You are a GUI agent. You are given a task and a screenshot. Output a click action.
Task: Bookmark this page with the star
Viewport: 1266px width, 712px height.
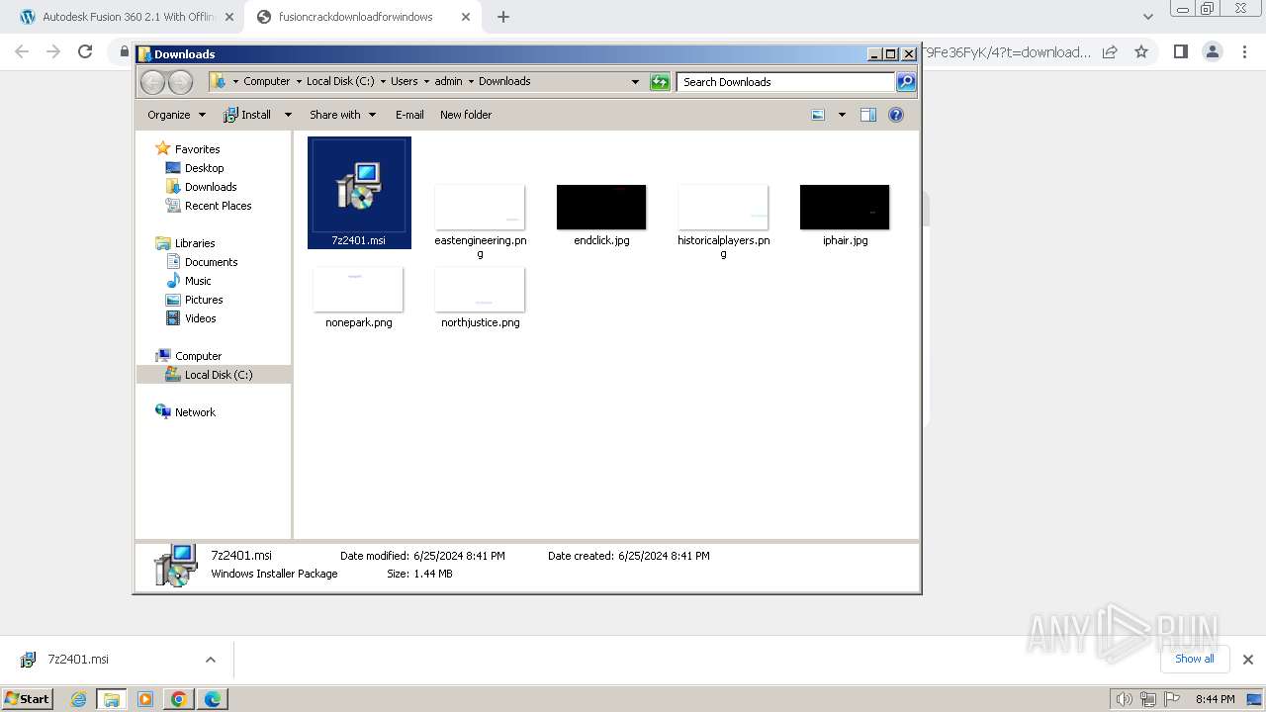click(1141, 51)
